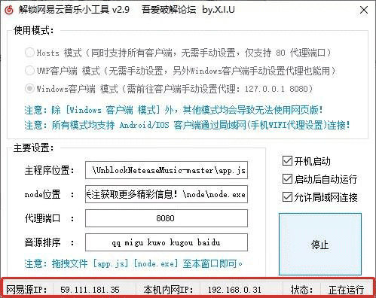376x298 pixels.
Task: Select the UWP客户端 模式 radio button
Action: [29, 71]
